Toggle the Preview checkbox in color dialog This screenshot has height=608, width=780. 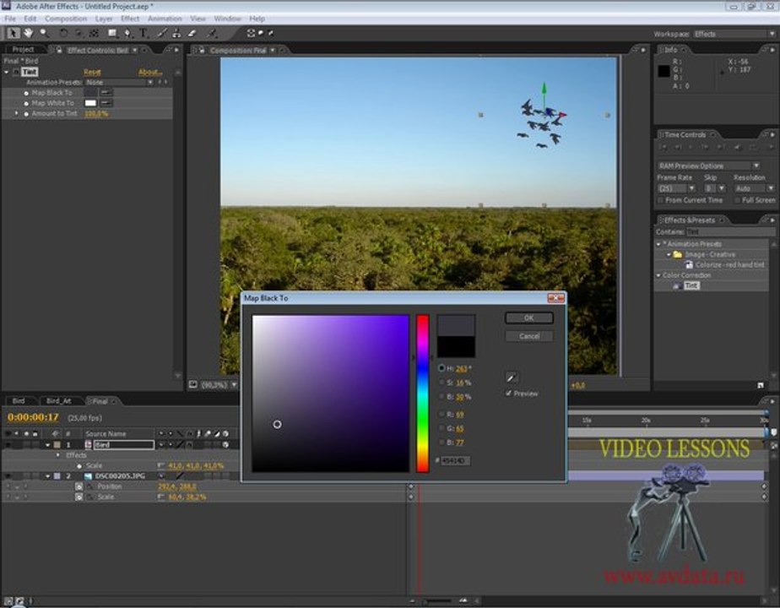(508, 393)
